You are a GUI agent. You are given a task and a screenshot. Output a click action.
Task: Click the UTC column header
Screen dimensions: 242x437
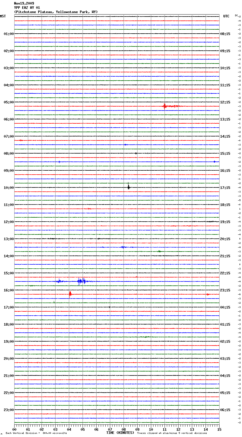226,16
